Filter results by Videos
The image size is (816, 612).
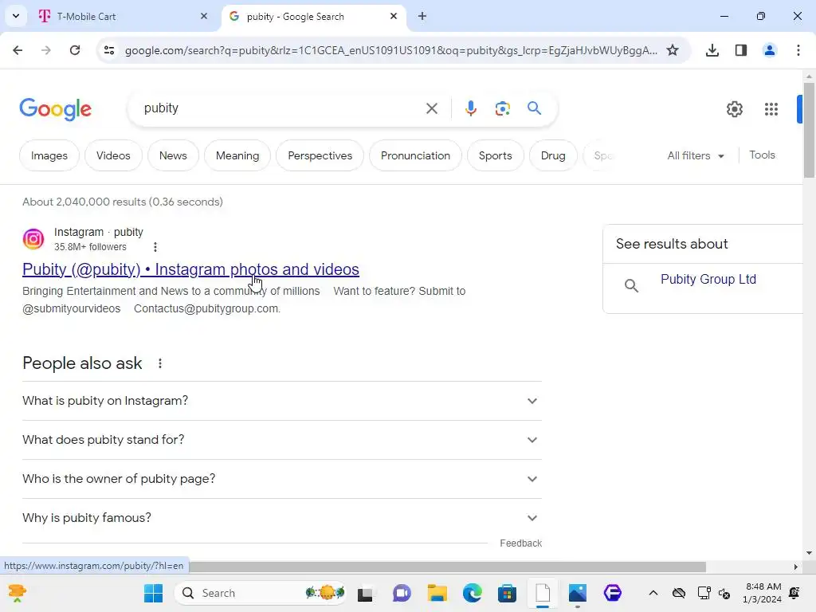pos(113,155)
